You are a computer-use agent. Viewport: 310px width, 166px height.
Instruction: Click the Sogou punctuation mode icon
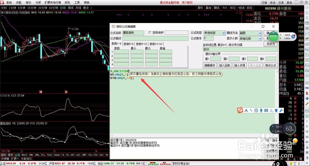point(251,110)
